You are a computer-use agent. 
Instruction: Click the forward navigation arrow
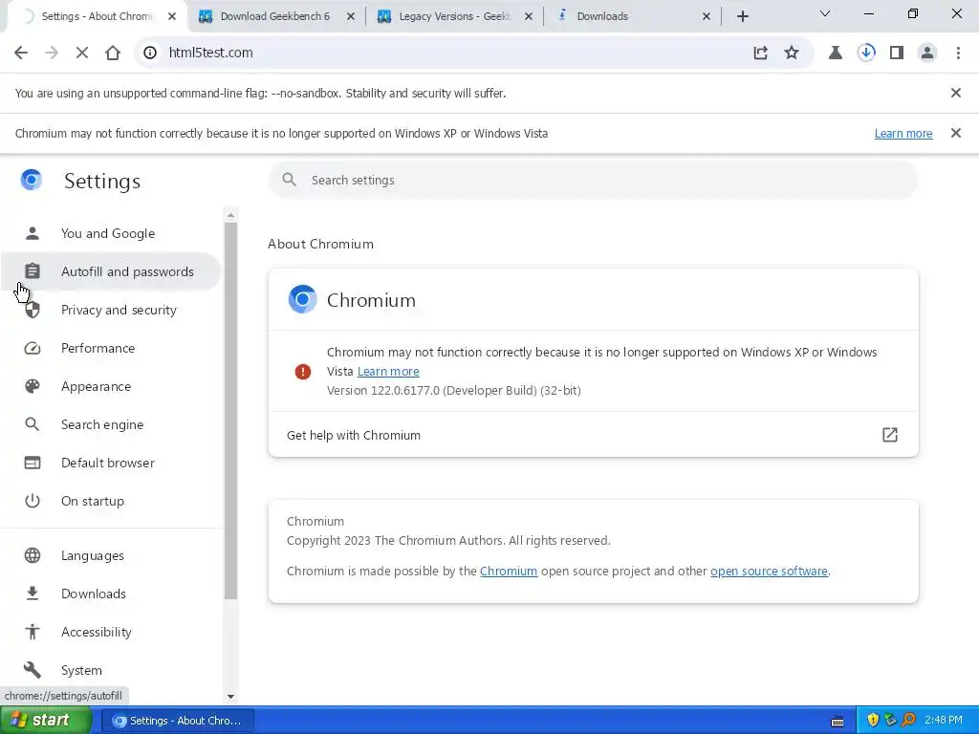click(x=52, y=53)
